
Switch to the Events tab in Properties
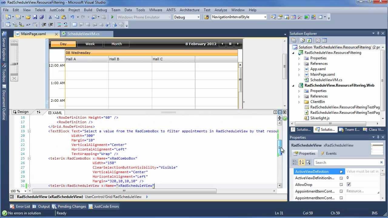click(329, 154)
